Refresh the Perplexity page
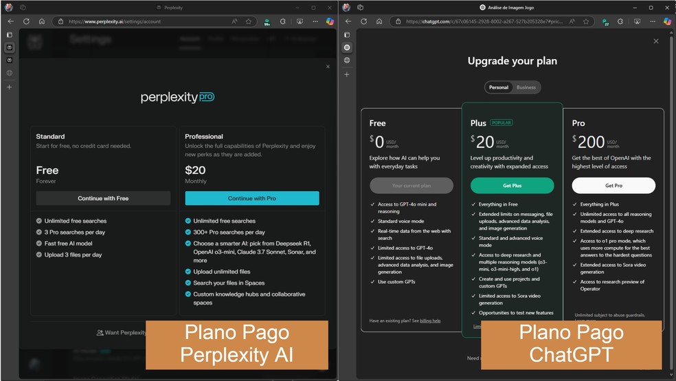676x381 pixels. (x=26, y=21)
